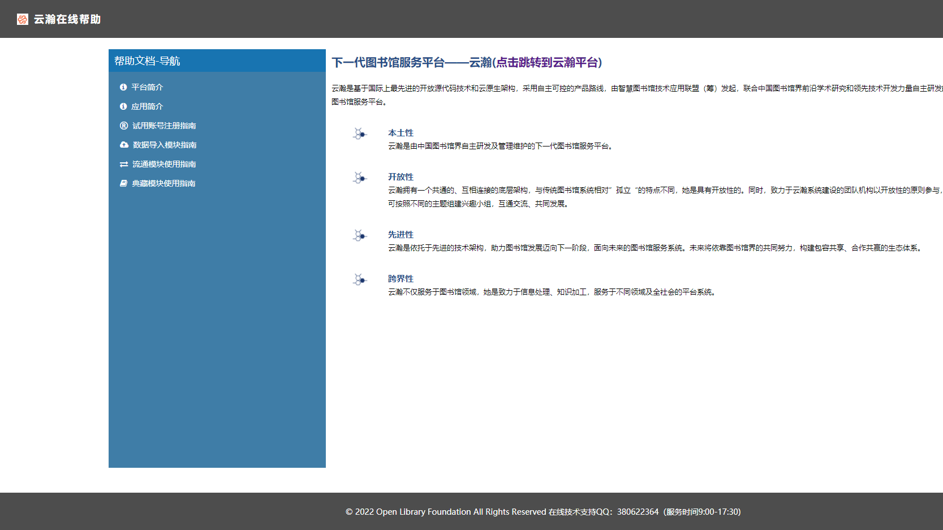Click the molecule icon next to 开放性
Image resolution: width=943 pixels, height=530 pixels.
[360, 178]
